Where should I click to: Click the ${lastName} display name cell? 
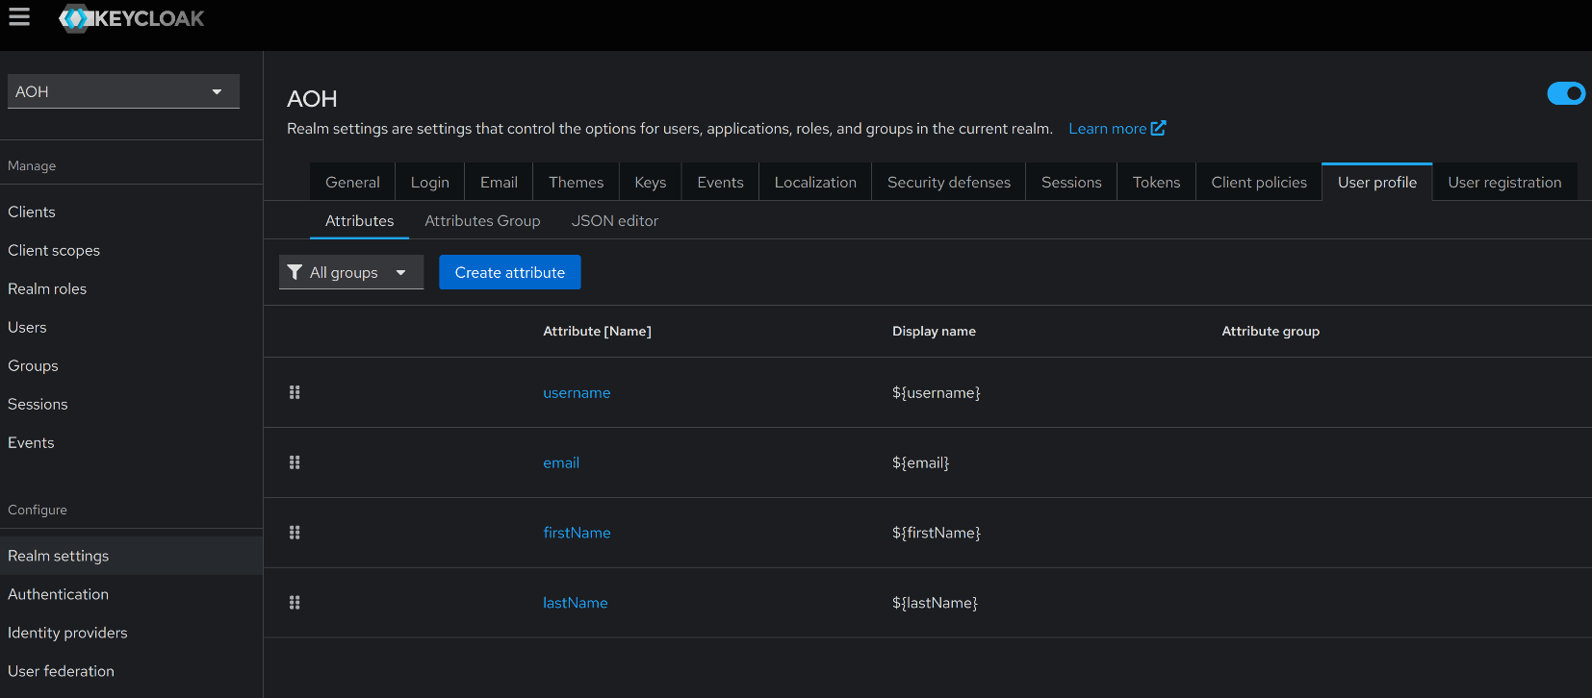point(935,603)
